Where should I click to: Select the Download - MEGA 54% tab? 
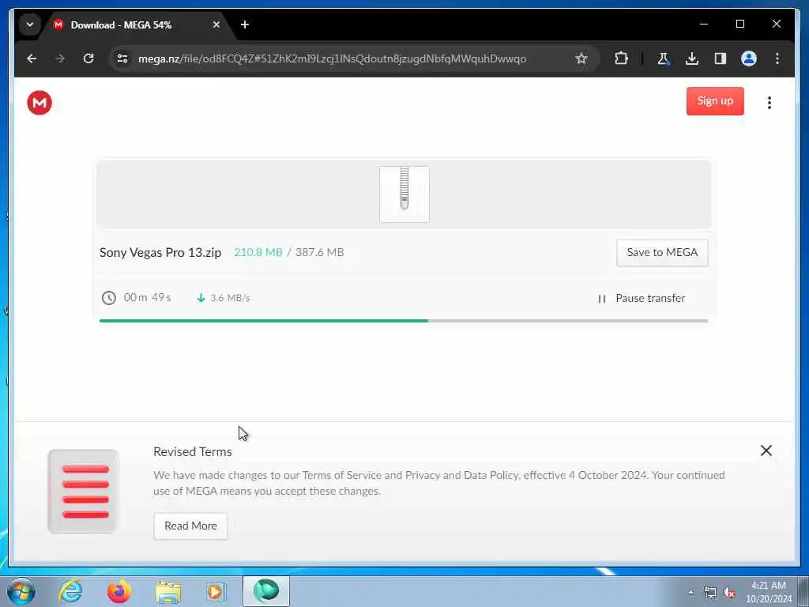(137, 25)
